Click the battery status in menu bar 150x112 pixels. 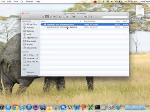[118, 2]
